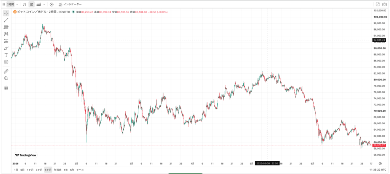
Task: Click the Bitcoin symbol logo icon
Action: click(x=15, y=12)
